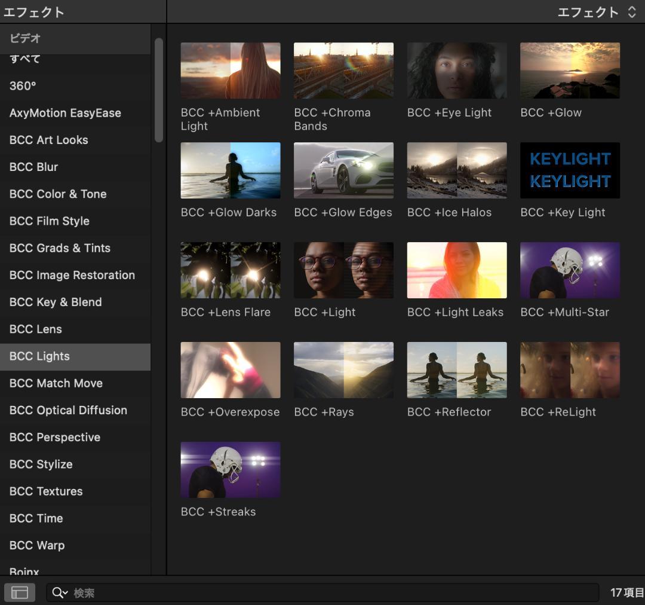Click the BCC +Eye Light effect icon
The width and height of the screenshot is (645, 605).
tap(457, 71)
